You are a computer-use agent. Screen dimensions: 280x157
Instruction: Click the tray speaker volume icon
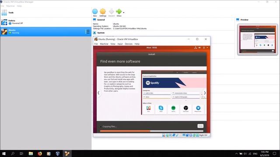point(245,154)
